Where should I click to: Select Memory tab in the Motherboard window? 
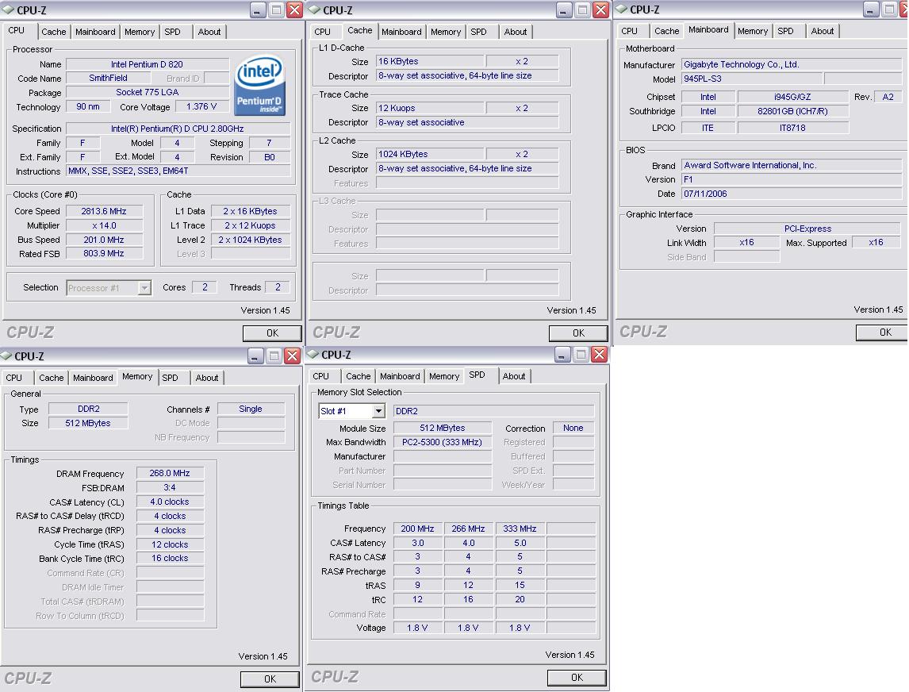point(753,31)
